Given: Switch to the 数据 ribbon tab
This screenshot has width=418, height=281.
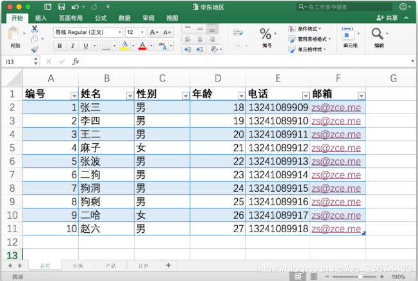Looking at the screenshot, I should [124, 18].
